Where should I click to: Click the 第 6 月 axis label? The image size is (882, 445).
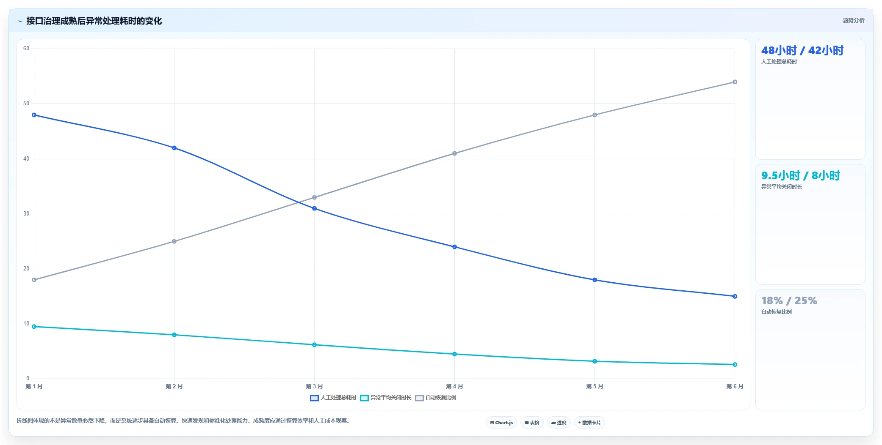point(735,386)
